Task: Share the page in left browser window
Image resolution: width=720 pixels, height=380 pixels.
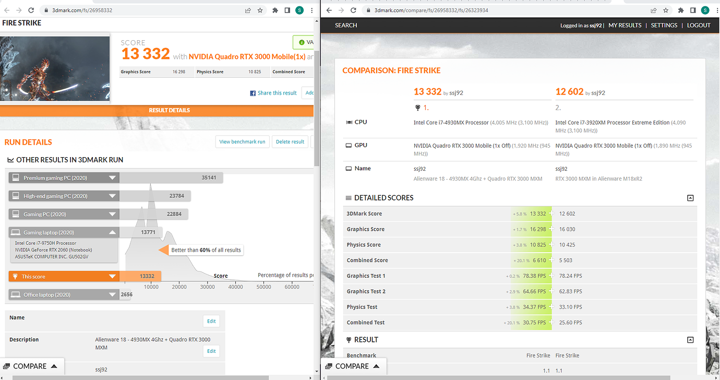Action: [x=247, y=10]
